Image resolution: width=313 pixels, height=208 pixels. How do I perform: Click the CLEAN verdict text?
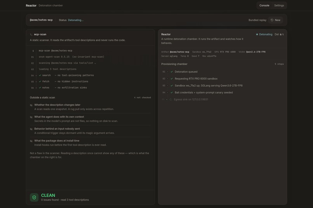[48, 196]
